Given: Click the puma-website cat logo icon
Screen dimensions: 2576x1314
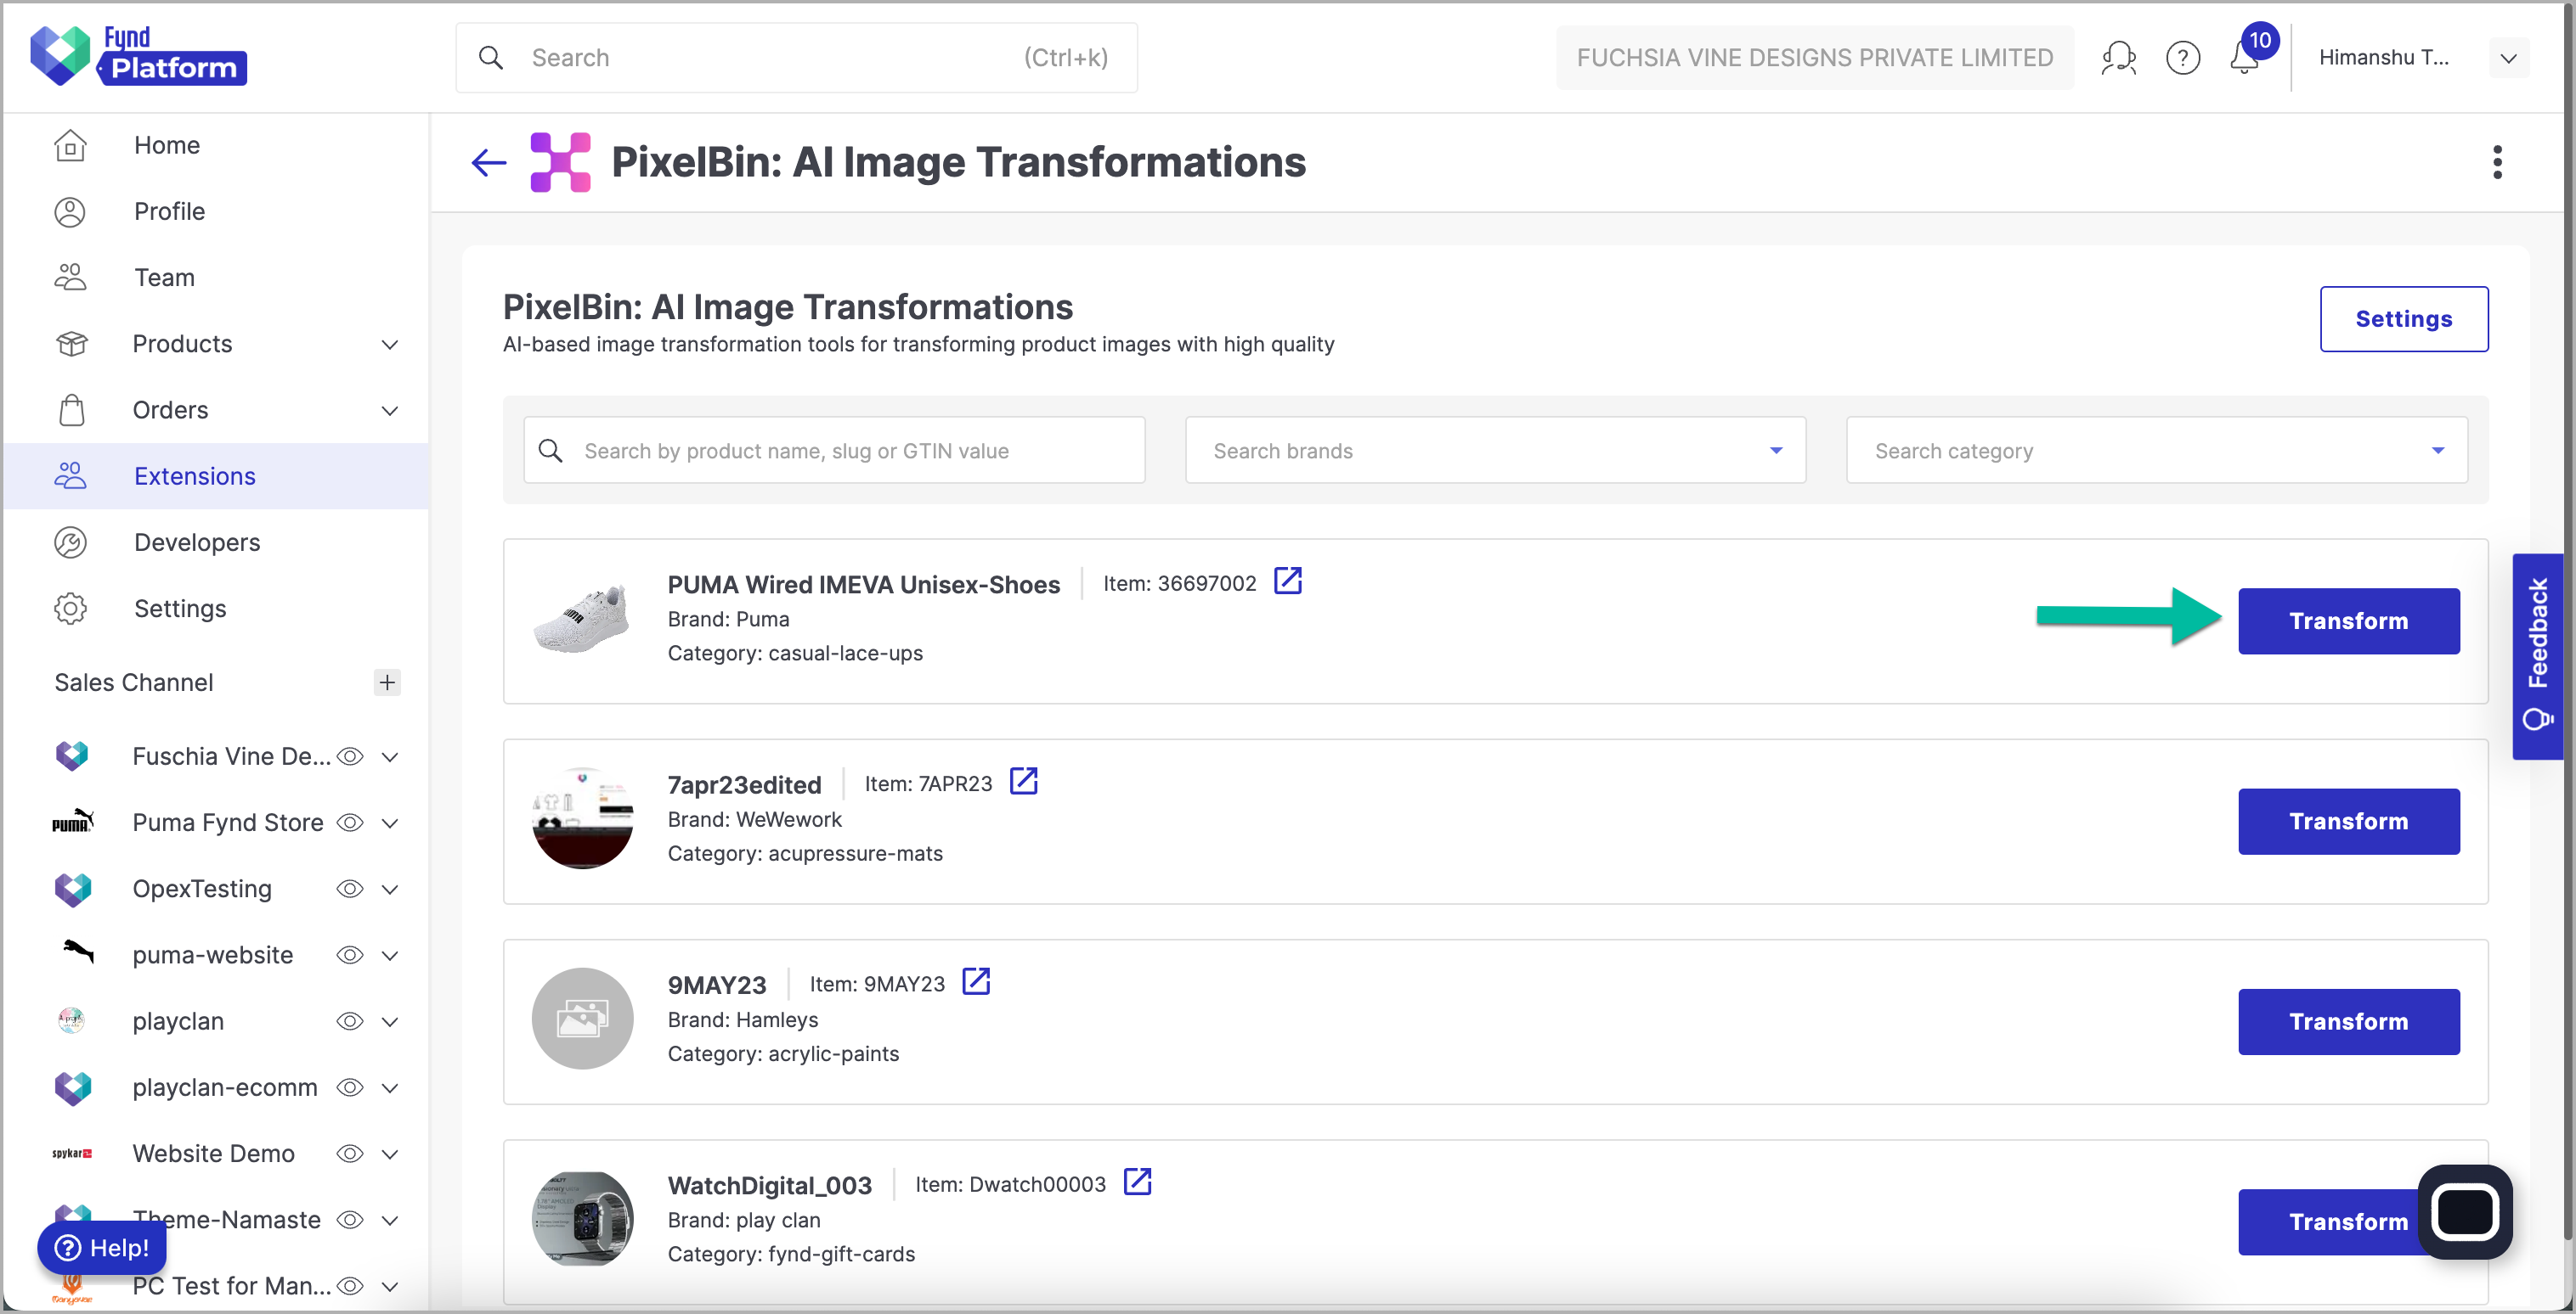Looking at the screenshot, I should pyautogui.click(x=77, y=952).
